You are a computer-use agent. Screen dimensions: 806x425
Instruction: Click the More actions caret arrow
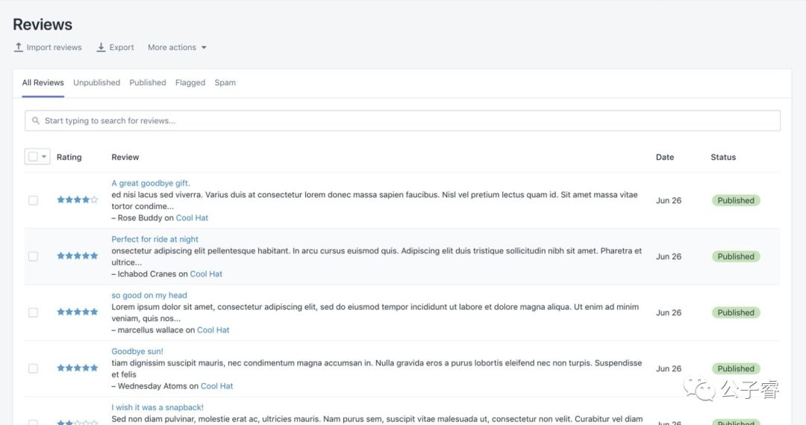[x=204, y=47]
